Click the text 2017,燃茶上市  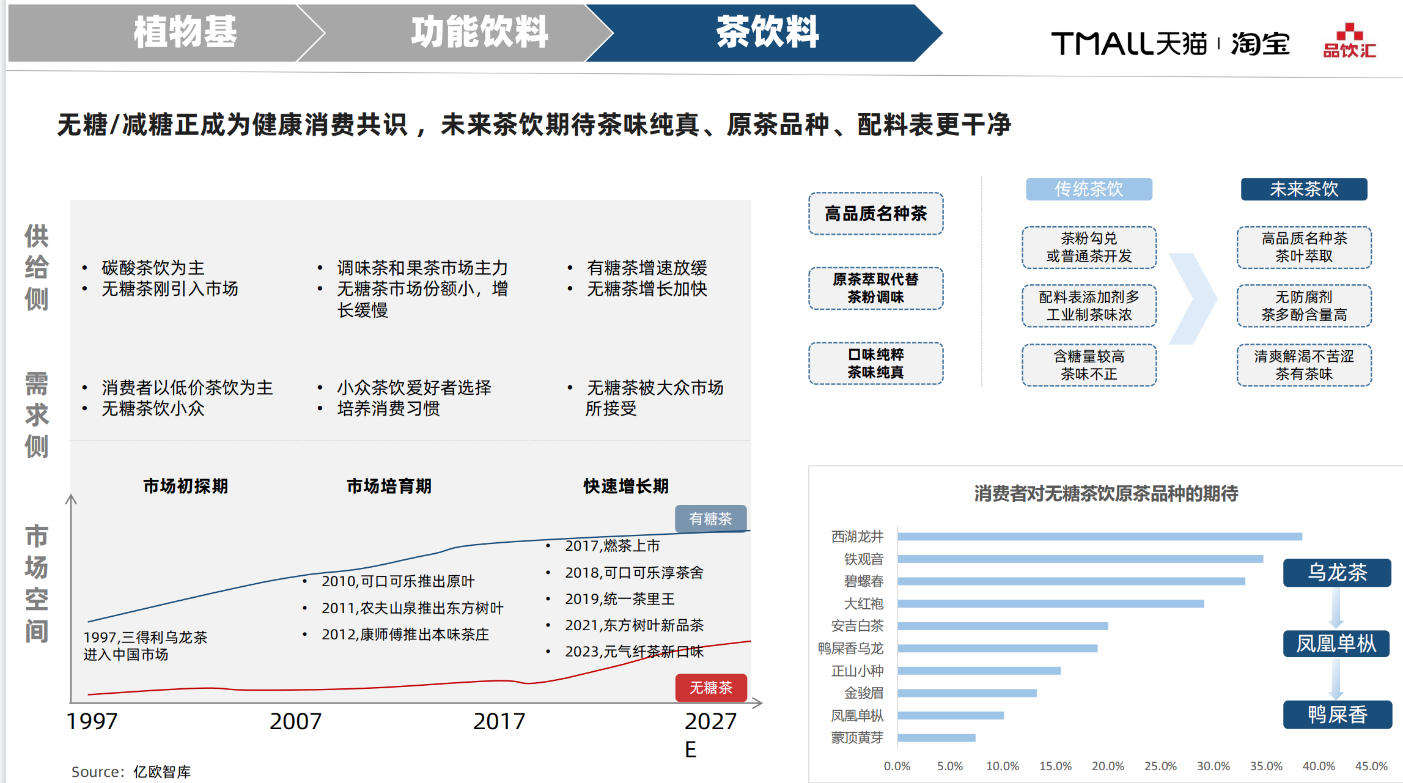point(612,546)
